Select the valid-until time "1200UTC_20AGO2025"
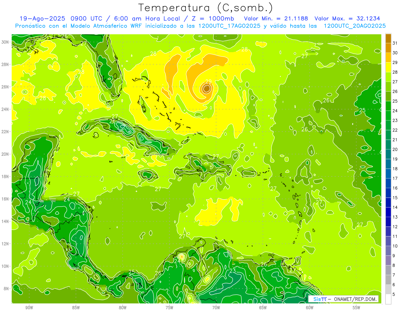Viewport: 404px width, 312px height. pos(355,26)
